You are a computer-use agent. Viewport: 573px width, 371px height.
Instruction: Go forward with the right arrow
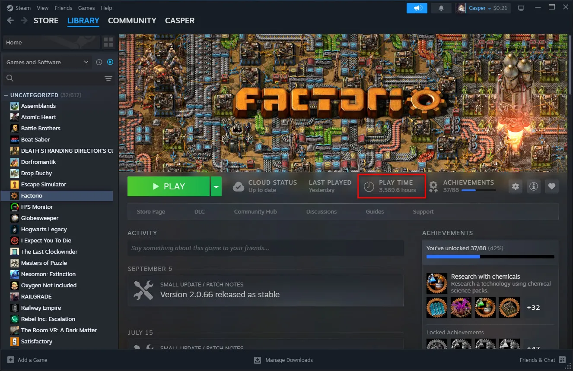click(x=24, y=20)
